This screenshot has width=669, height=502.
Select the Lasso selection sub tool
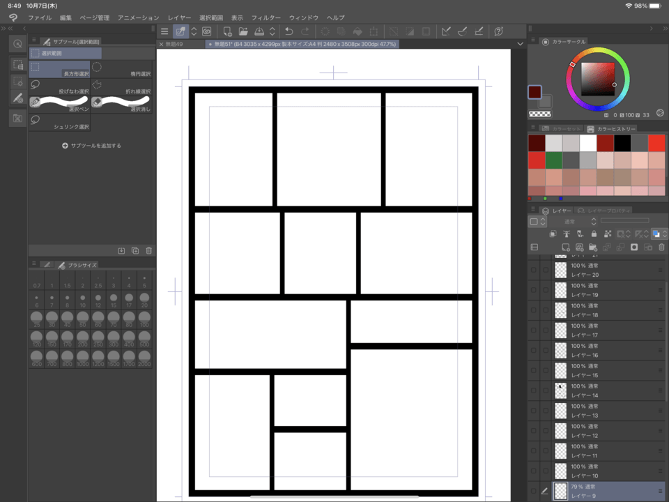[59, 86]
